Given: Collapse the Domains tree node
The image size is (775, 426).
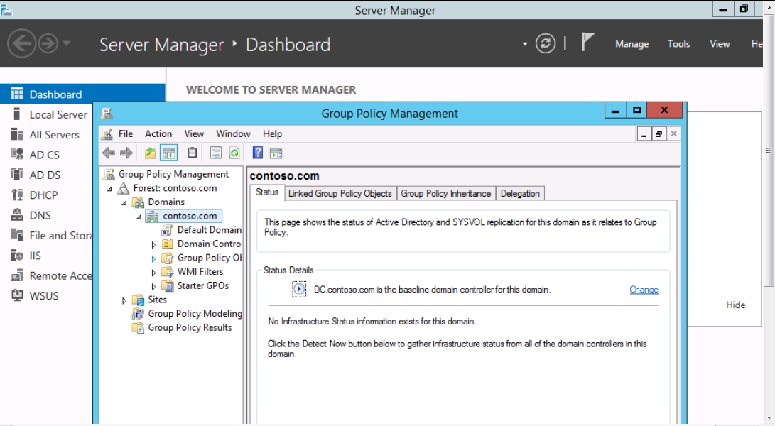Looking at the screenshot, I should 124,202.
